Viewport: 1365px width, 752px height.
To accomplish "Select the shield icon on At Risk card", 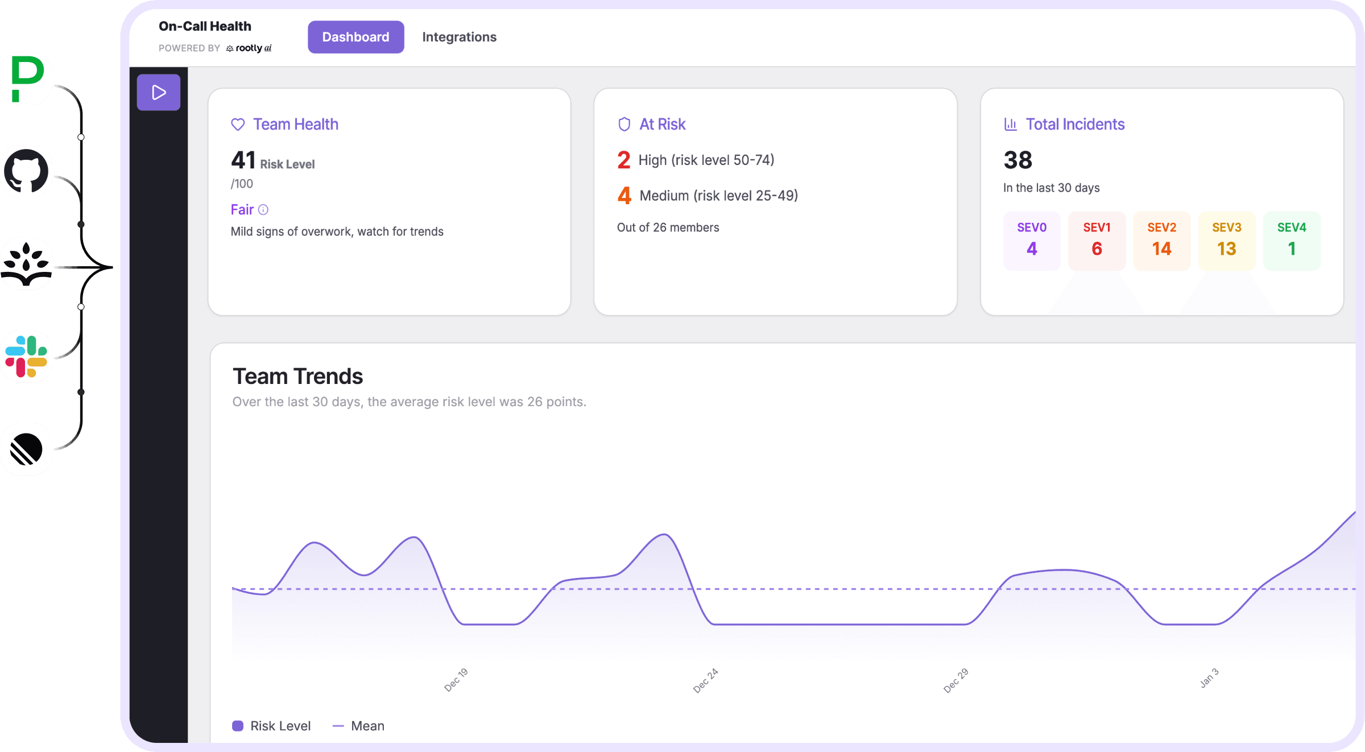I will tap(624, 124).
